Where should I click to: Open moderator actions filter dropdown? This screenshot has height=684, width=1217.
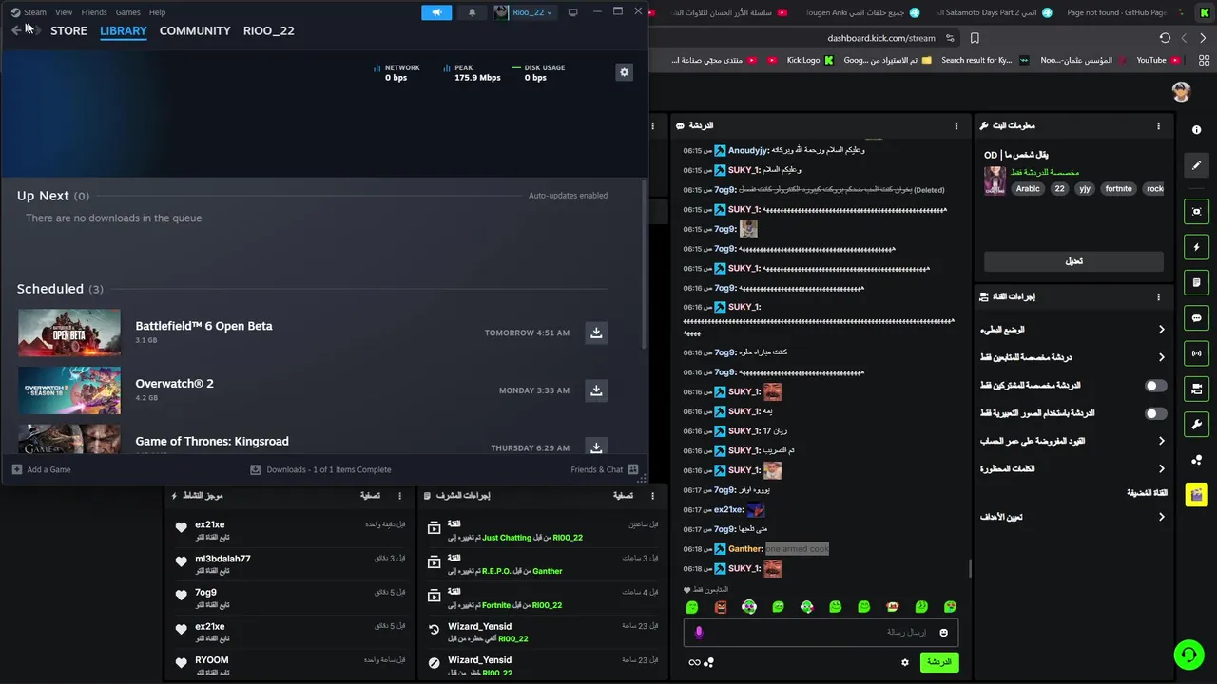pyautogui.click(x=623, y=496)
